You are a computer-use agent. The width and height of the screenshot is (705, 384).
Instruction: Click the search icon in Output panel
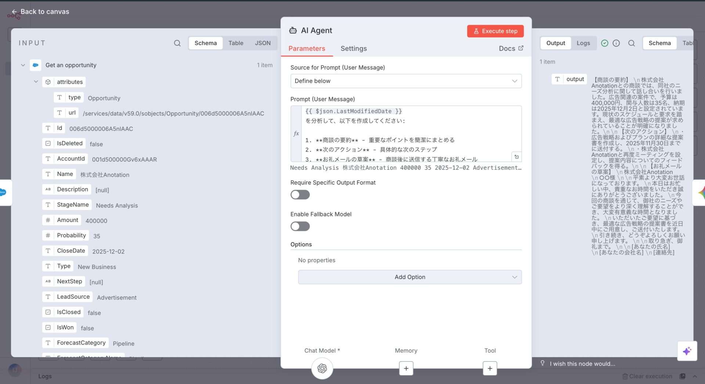pyautogui.click(x=631, y=43)
